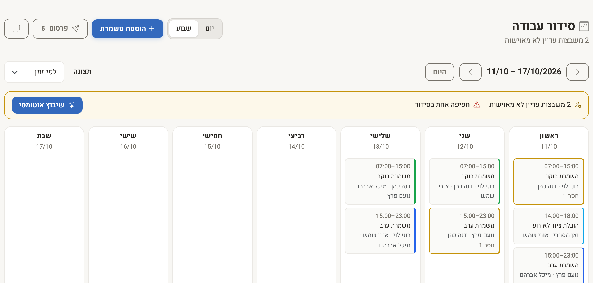Image resolution: width=593 pixels, height=283 pixels.
Task: Click the schedule calendar icon beside the title
Action: (584, 26)
